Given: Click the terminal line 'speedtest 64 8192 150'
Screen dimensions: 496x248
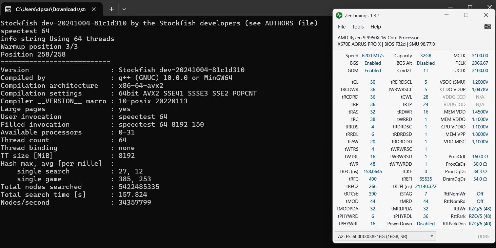Looking at the screenshot, I should (161, 125).
